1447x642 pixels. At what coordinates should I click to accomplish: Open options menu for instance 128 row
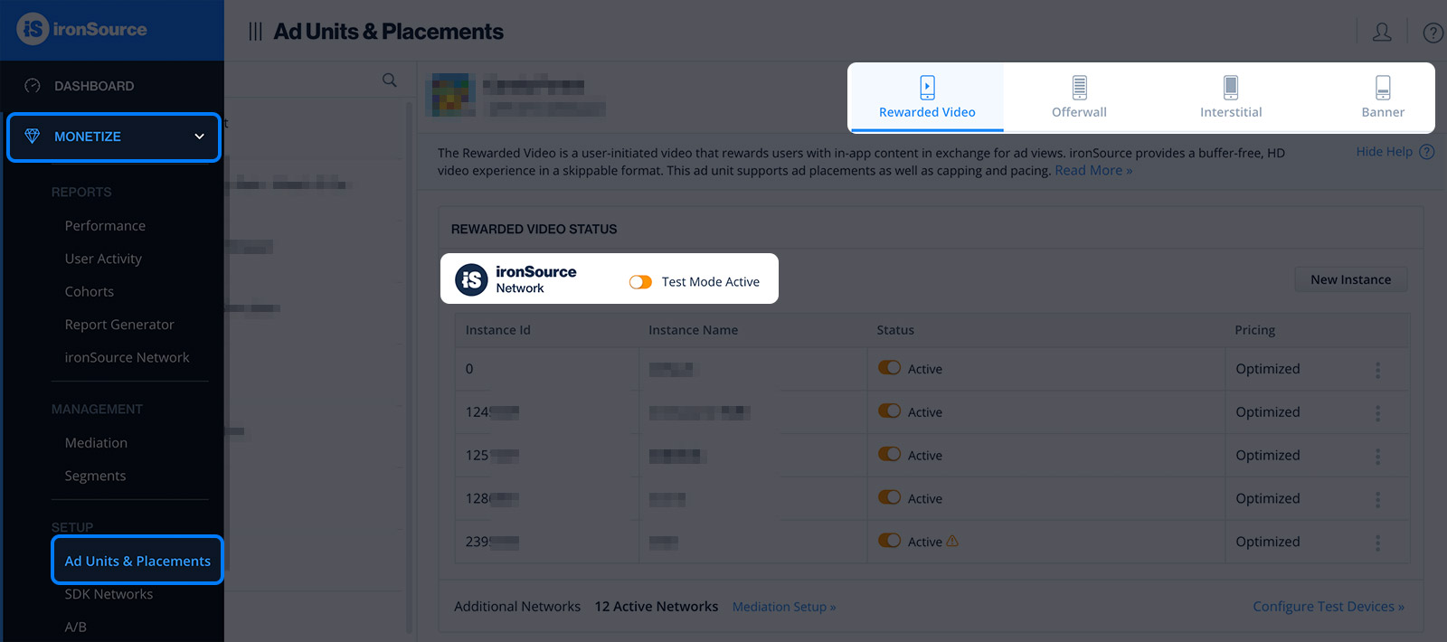click(1377, 499)
